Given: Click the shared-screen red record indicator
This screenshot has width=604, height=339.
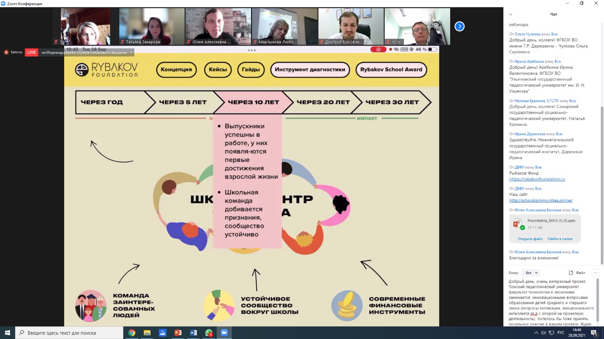Looking at the screenshot, I should [378, 49].
